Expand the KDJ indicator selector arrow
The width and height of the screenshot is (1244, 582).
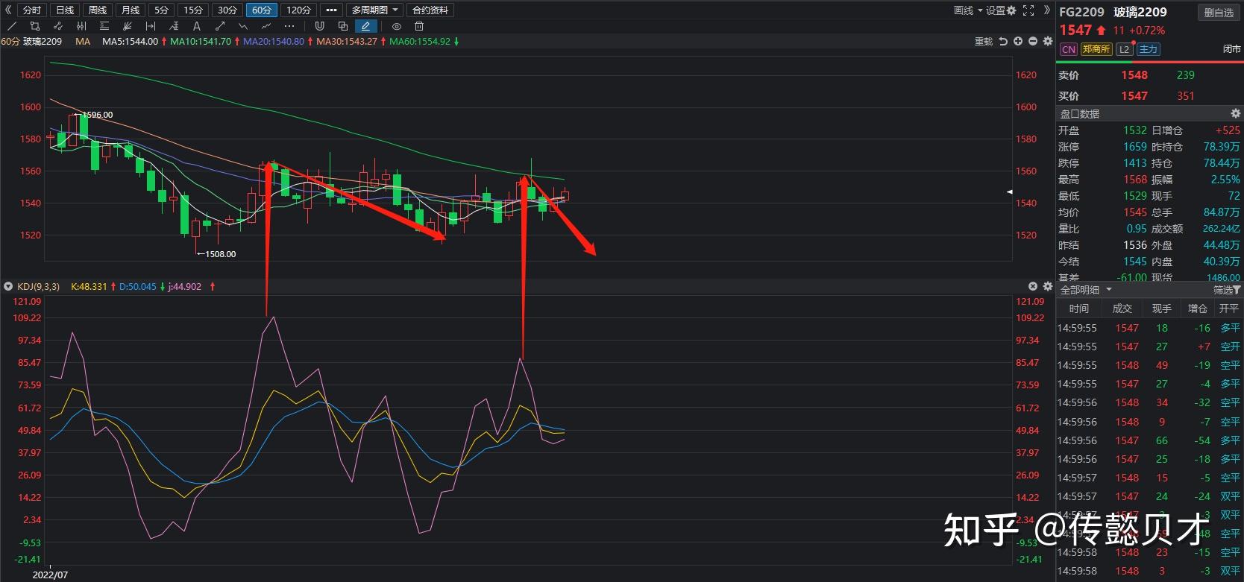pyautogui.click(x=8, y=286)
